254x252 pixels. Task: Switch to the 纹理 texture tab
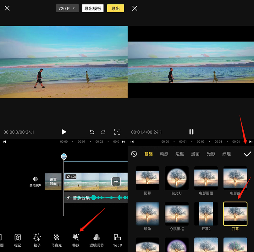point(226,154)
